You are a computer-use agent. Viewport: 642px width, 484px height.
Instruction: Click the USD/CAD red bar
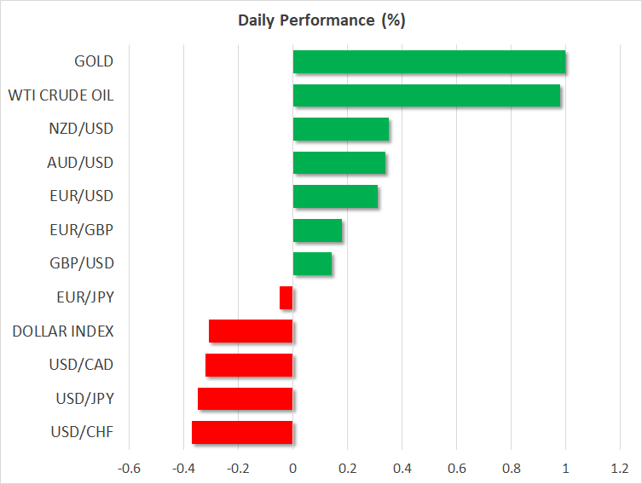click(249, 365)
